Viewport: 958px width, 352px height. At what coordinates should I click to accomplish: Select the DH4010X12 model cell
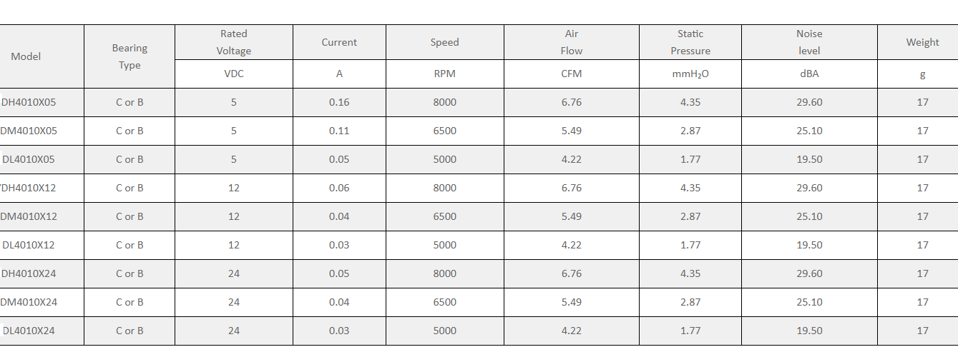click(41, 188)
